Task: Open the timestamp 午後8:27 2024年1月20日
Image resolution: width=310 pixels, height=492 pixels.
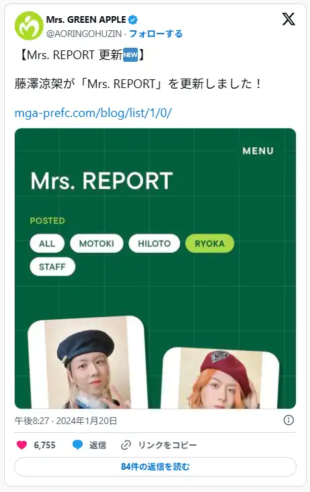Action: (x=66, y=421)
